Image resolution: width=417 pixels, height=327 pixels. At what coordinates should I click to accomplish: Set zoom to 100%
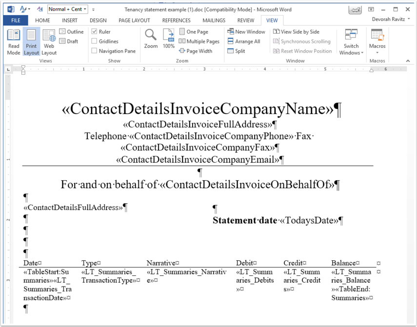(169, 39)
